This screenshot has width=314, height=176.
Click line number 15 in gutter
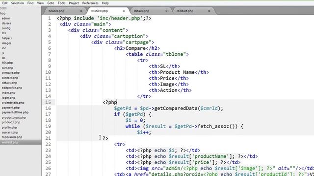click(x=48, y=102)
